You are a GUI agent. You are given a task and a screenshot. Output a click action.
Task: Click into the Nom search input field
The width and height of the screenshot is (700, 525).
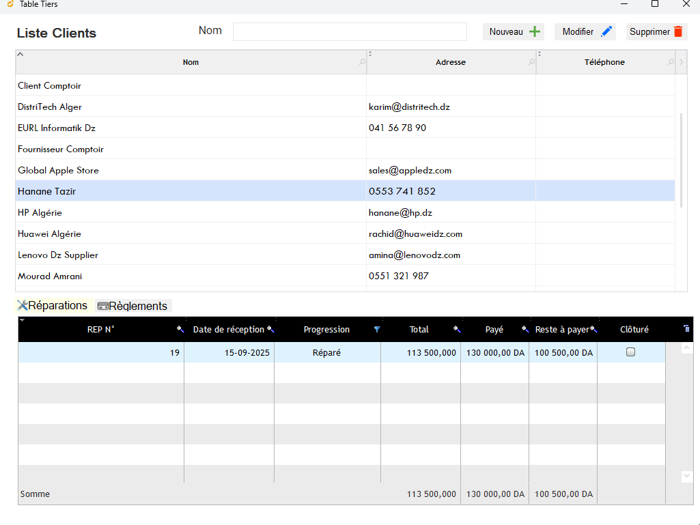click(349, 32)
